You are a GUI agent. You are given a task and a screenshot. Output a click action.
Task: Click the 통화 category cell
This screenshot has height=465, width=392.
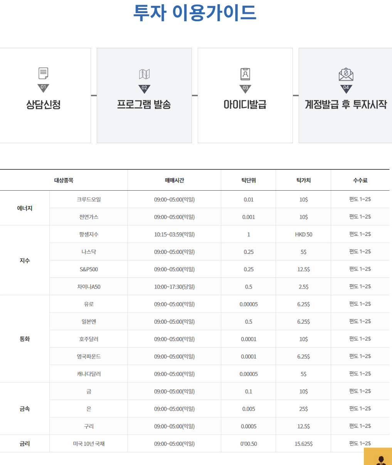click(x=25, y=339)
